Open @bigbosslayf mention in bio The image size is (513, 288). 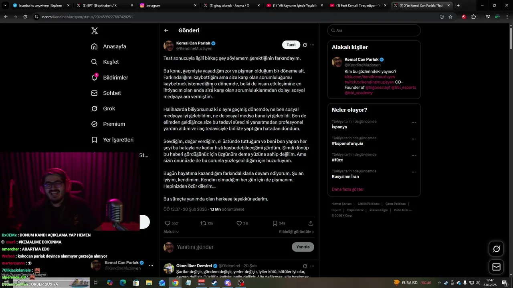tap(378, 87)
